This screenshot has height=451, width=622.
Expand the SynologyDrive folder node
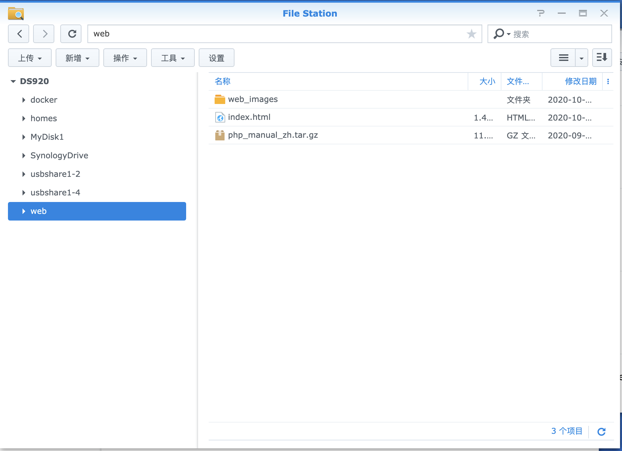pyautogui.click(x=24, y=155)
